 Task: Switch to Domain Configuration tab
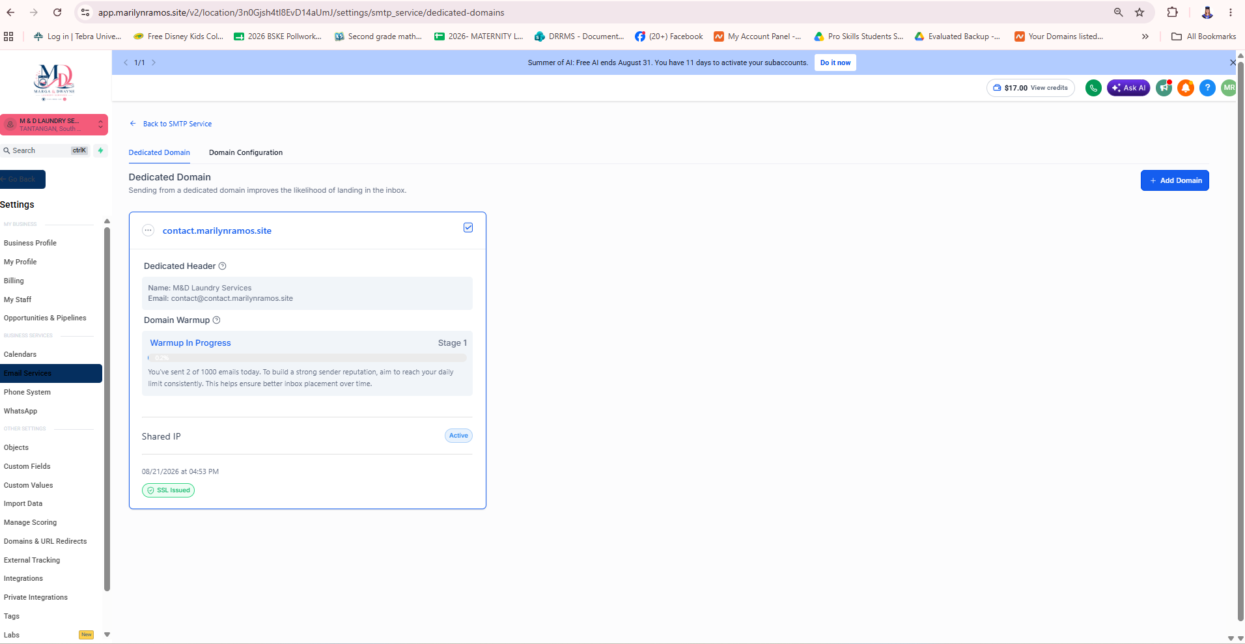click(x=246, y=152)
